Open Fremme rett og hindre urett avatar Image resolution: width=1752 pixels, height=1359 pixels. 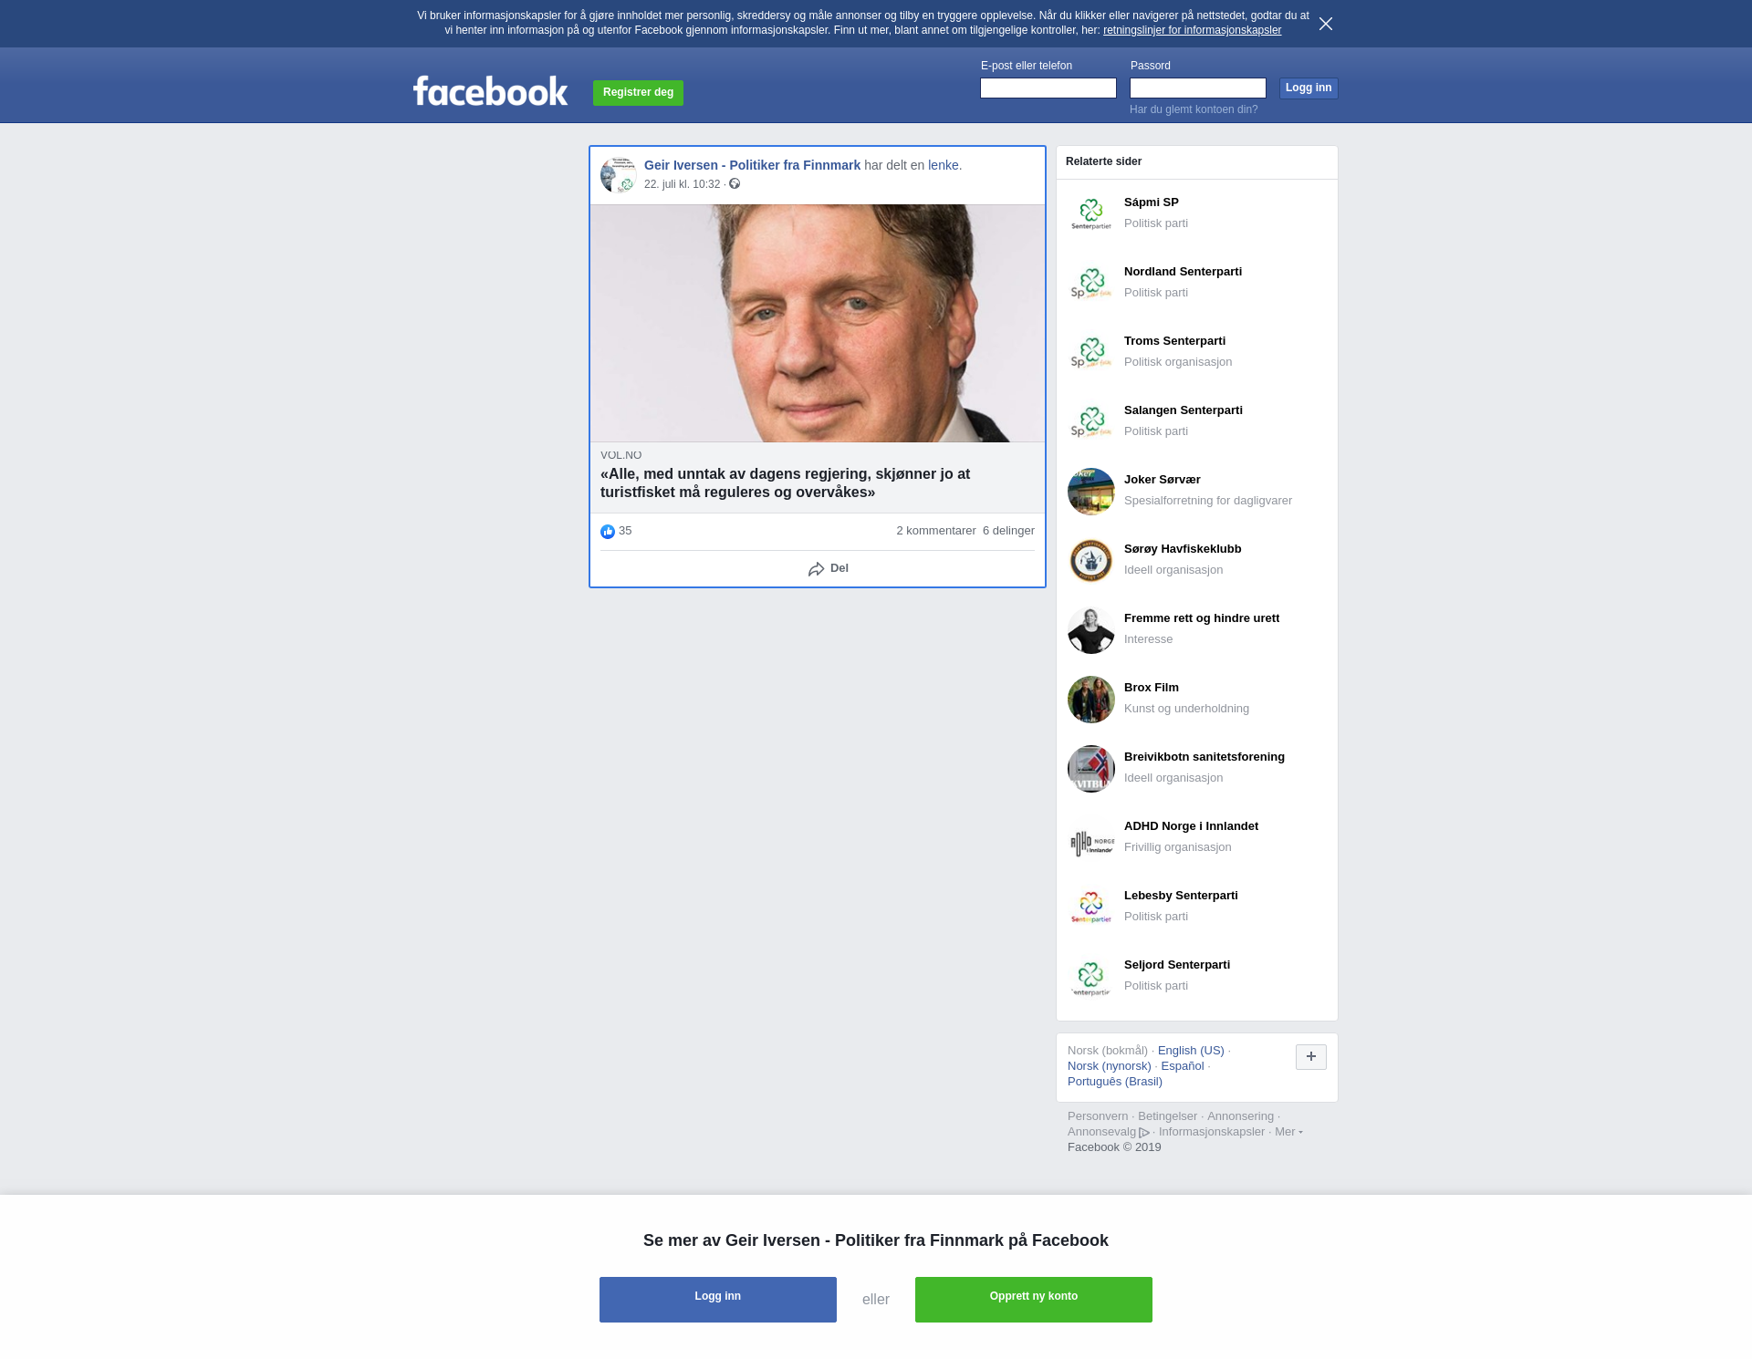coord(1091,630)
